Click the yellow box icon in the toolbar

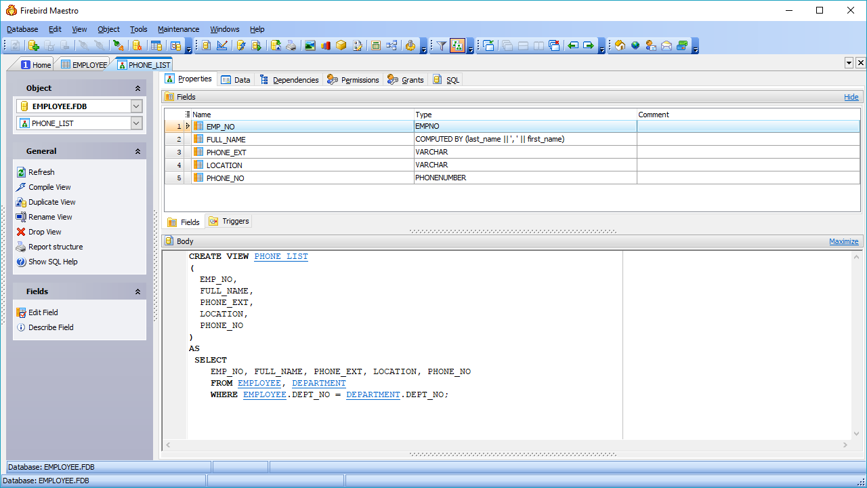[x=341, y=45]
